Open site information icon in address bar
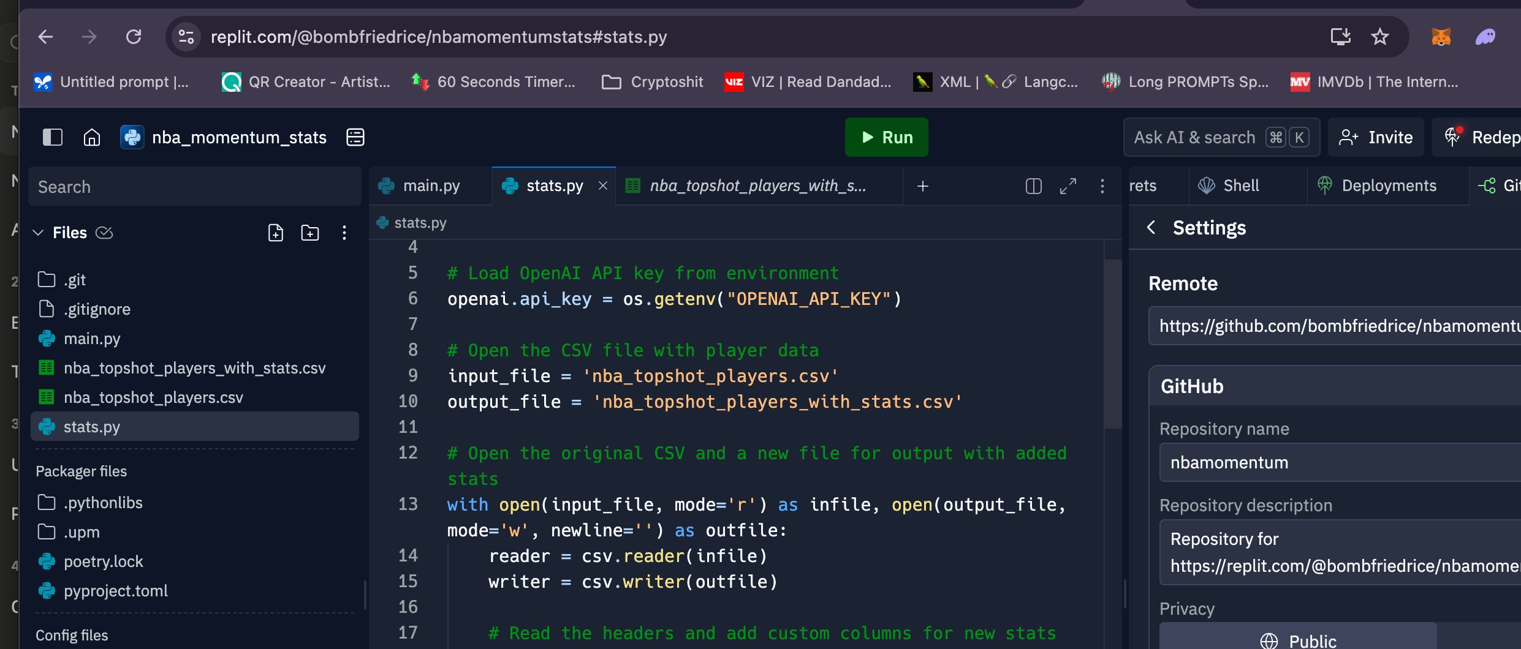 click(186, 37)
